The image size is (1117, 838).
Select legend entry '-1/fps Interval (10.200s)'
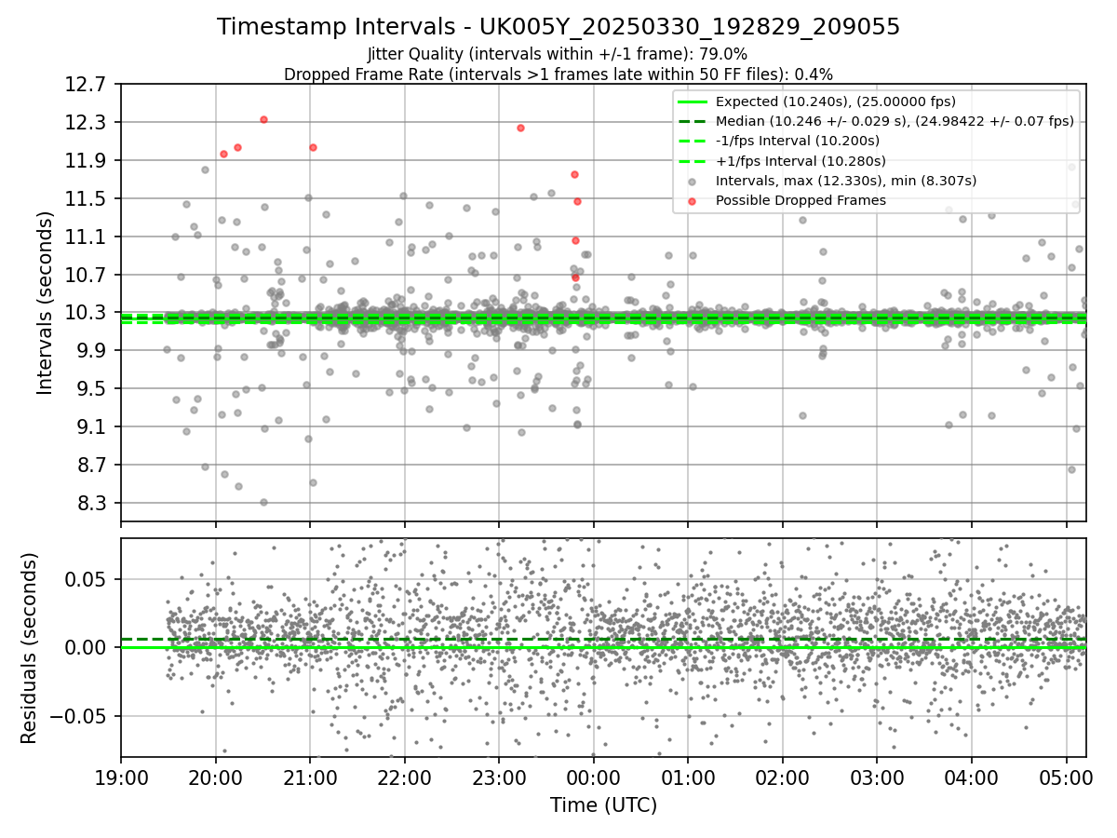(798, 141)
